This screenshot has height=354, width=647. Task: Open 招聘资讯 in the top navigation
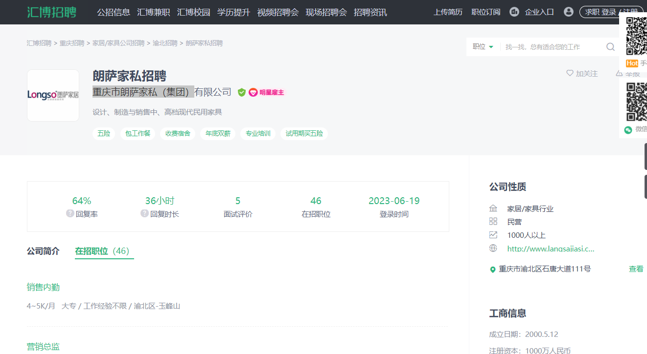[x=370, y=12]
